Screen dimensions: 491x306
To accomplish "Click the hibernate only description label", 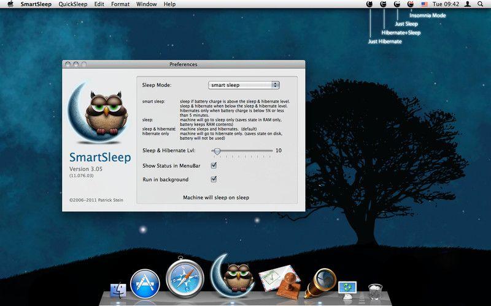I will (156, 133).
